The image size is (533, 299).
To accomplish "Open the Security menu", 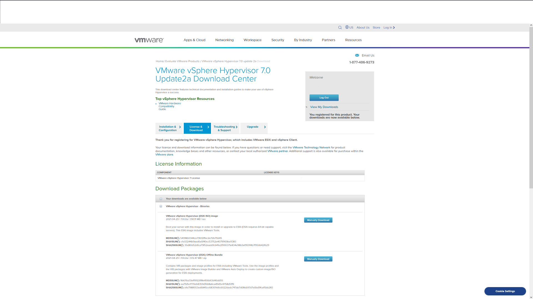I will pyautogui.click(x=278, y=40).
